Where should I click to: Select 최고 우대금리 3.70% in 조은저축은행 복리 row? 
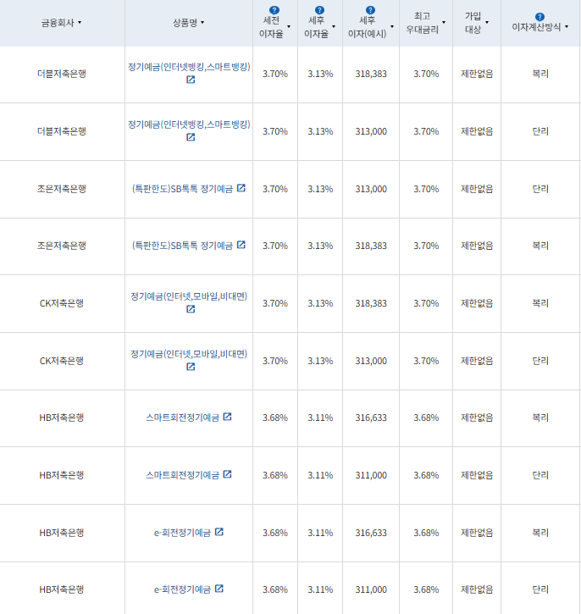click(x=426, y=246)
